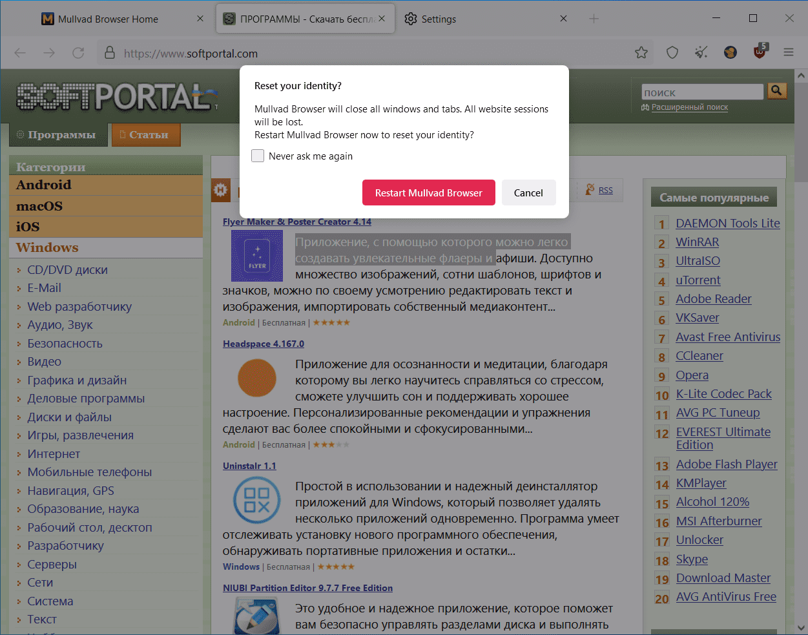
Task: Open the Графика и дизайн category
Action: 77,380
